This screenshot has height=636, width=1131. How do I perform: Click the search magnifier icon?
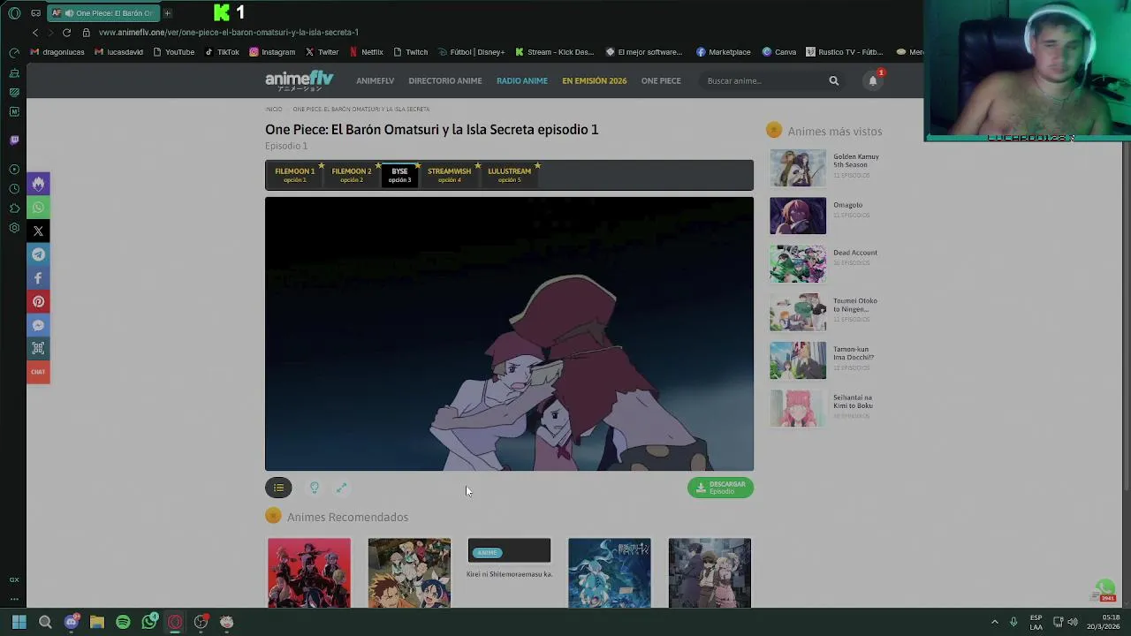[833, 80]
